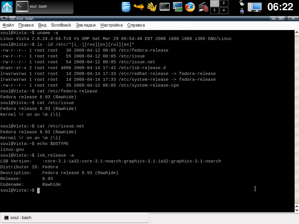Close the soul : bash window
This screenshot has height=224, width=299.
293,18
